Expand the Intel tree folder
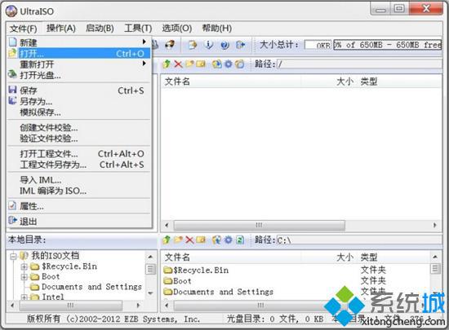 pyautogui.click(x=24, y=297)
